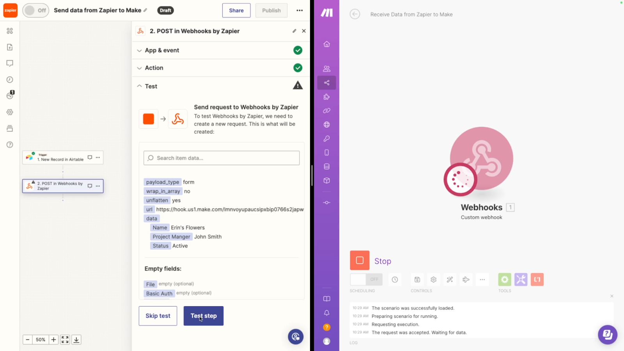The image size is (624, 351).
Task: Open the Zapier apps grid icon
Action: click(x=10, y=31)
